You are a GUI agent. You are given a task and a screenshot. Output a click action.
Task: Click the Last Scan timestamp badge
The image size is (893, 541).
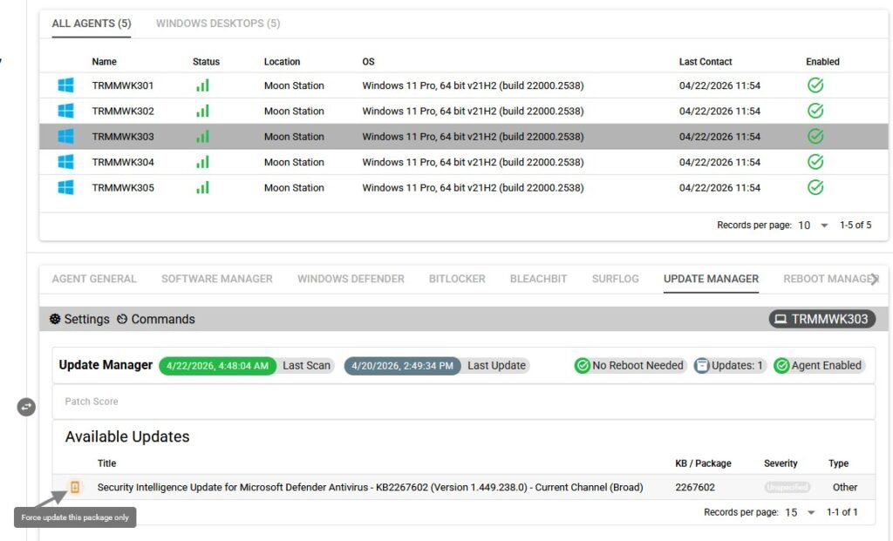[x=217, y=366]
